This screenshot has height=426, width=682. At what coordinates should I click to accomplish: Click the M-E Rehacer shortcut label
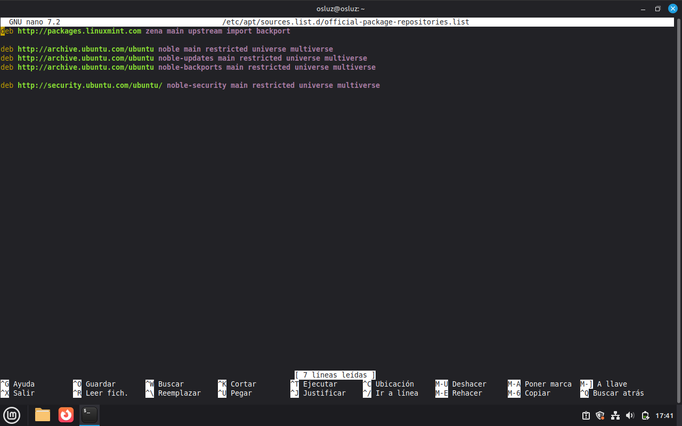point(459,393)
